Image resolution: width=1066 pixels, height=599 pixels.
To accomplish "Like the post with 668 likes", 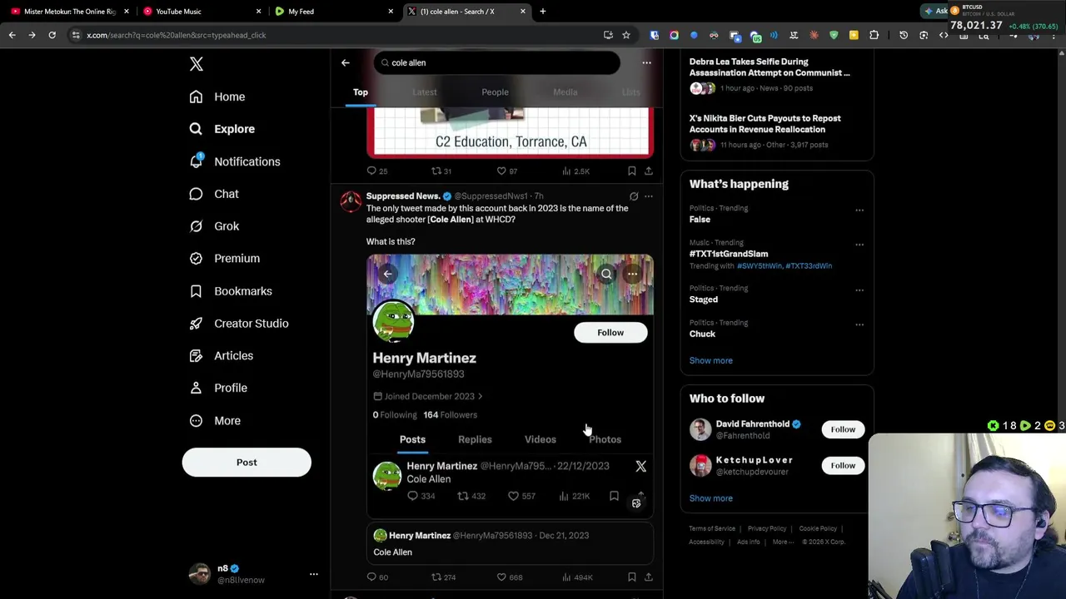I will click(x=510, y=577).
